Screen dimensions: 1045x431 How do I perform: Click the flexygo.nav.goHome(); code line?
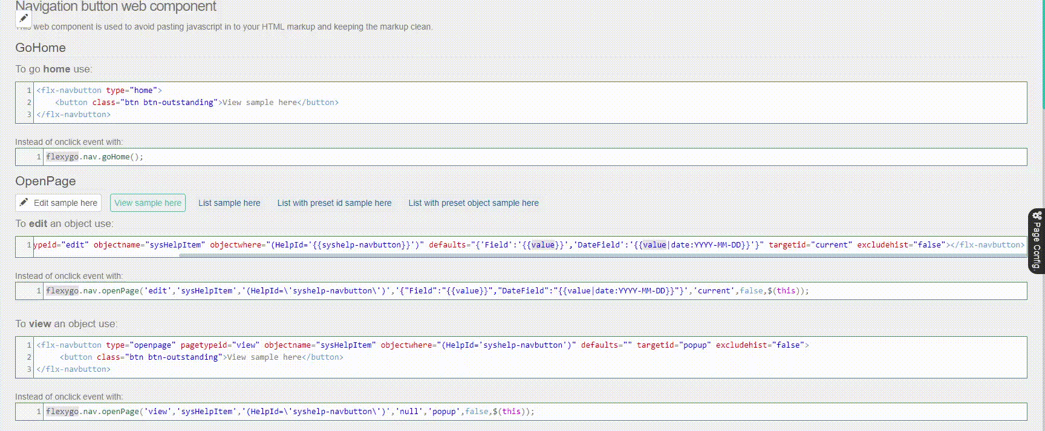pos(95,157)
